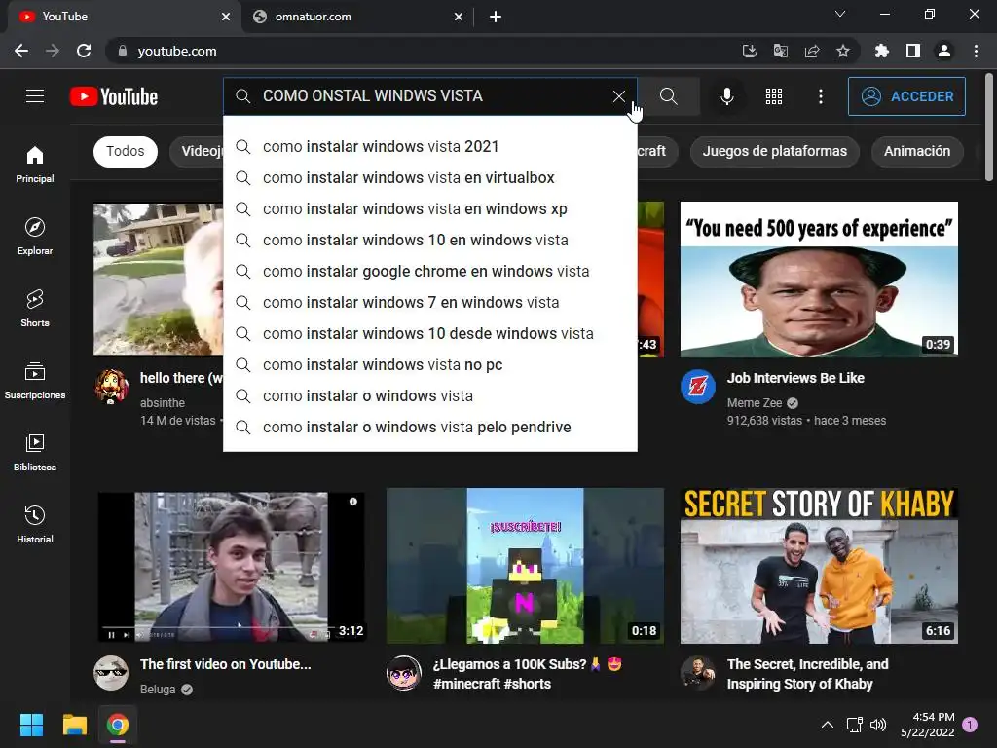997x748 pixels.
Task: Open Biblioteca in sidebar
Action: click(x=35, y=453)
